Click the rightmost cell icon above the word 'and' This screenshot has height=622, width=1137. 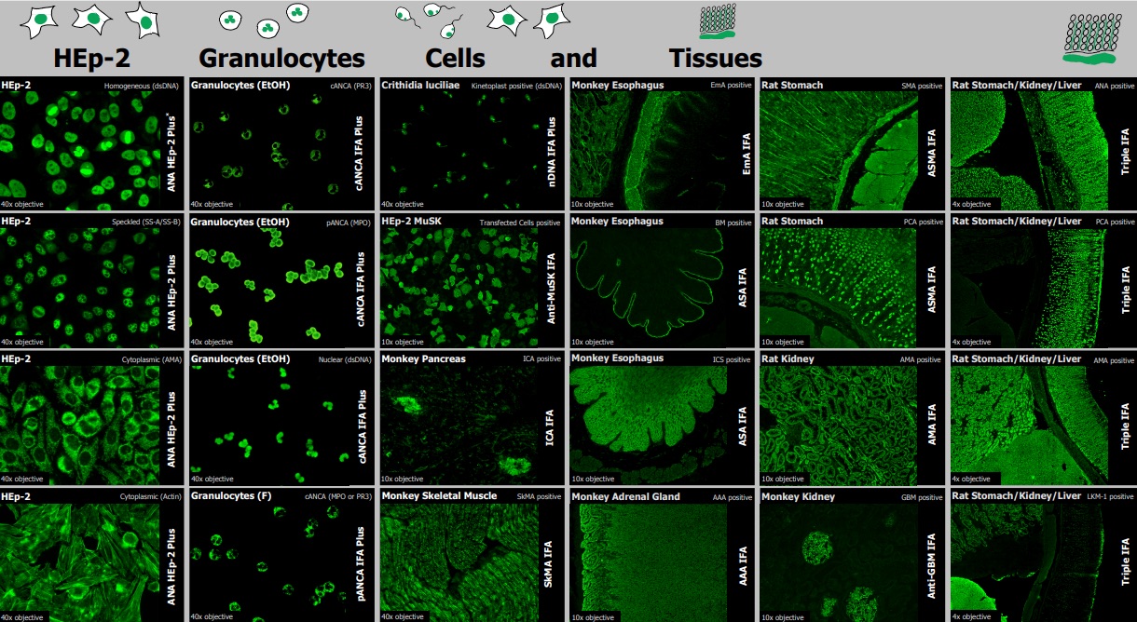coord(552,17)
